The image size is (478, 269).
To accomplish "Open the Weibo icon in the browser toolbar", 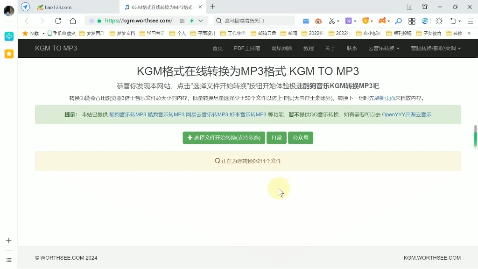I will coord(318,21).
